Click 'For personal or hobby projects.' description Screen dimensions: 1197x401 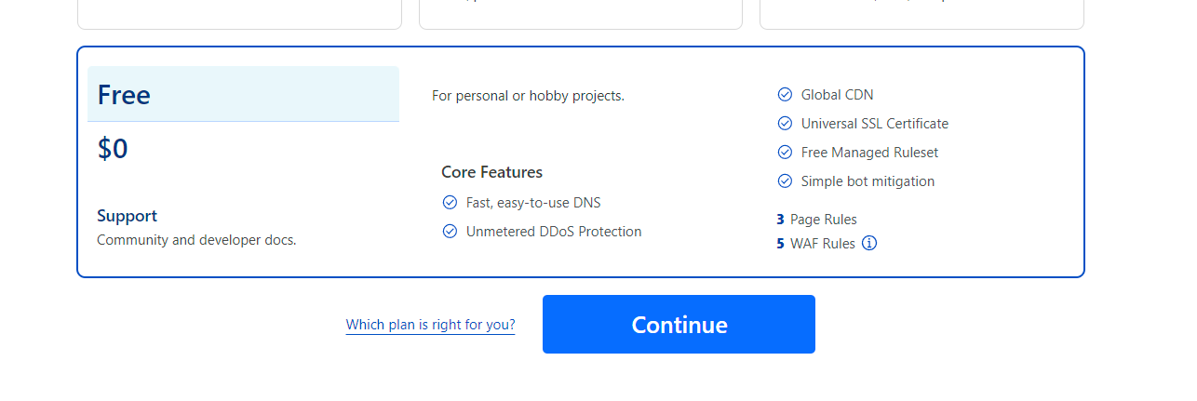(x=528, y=96)
